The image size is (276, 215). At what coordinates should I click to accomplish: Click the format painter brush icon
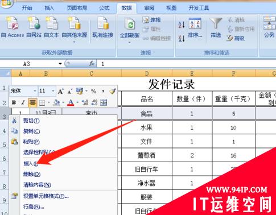[x=113, y=91]
